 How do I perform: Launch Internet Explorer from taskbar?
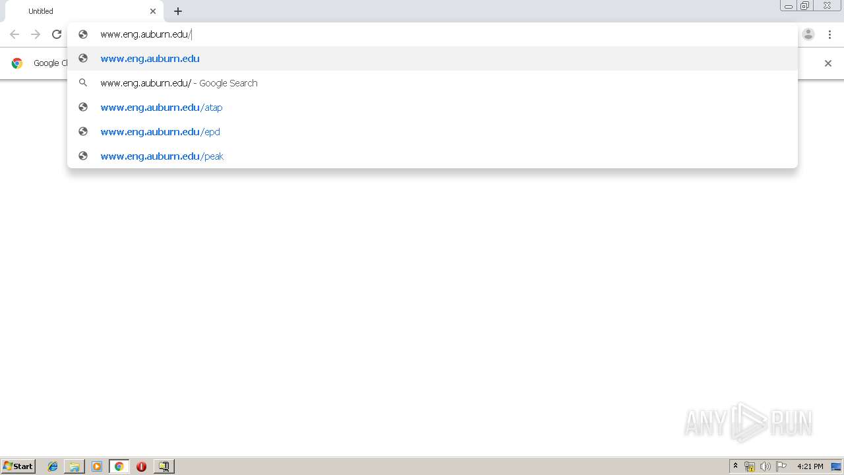pos(53,466)
